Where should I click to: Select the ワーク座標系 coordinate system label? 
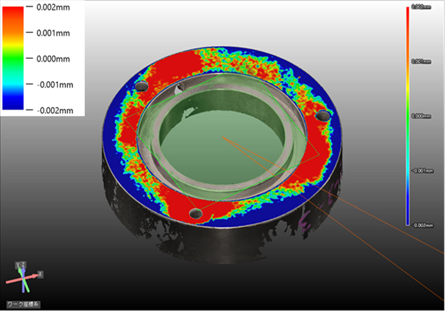tap(23, 305)
